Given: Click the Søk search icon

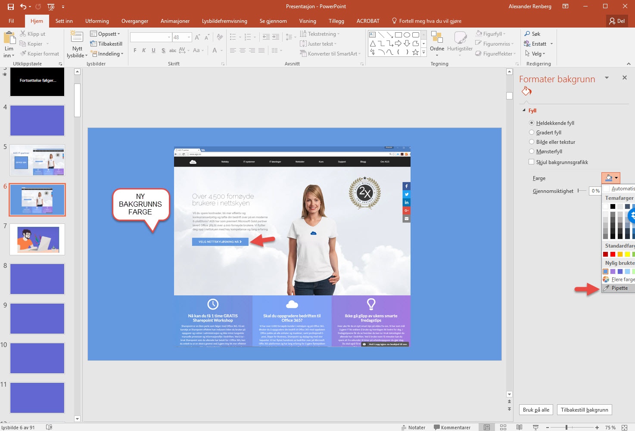Looking at the screenshot, I should (x=527, y=34).
